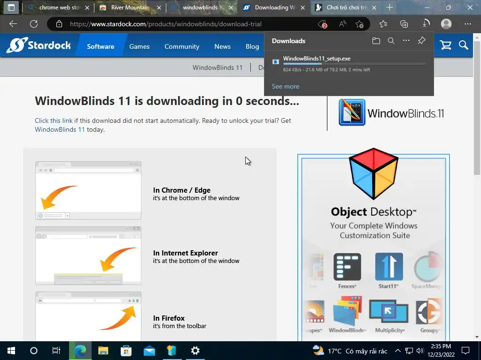Screen dimensions: 481x360
Task: Open the tab actions menu icon
Action: pos(11,7)
